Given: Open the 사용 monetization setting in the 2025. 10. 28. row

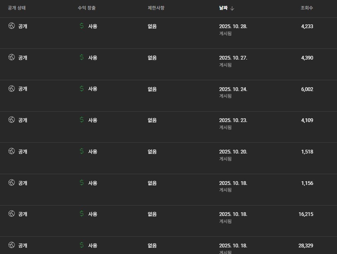Looking at the screenshot, I should (x=92, y=26).
